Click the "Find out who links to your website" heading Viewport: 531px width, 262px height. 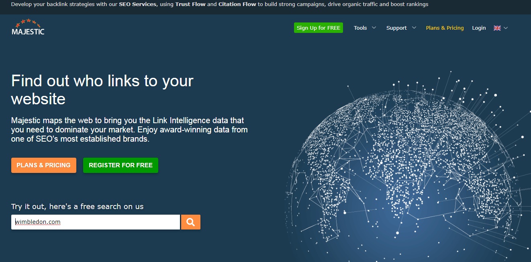click(x=102, y=89)
